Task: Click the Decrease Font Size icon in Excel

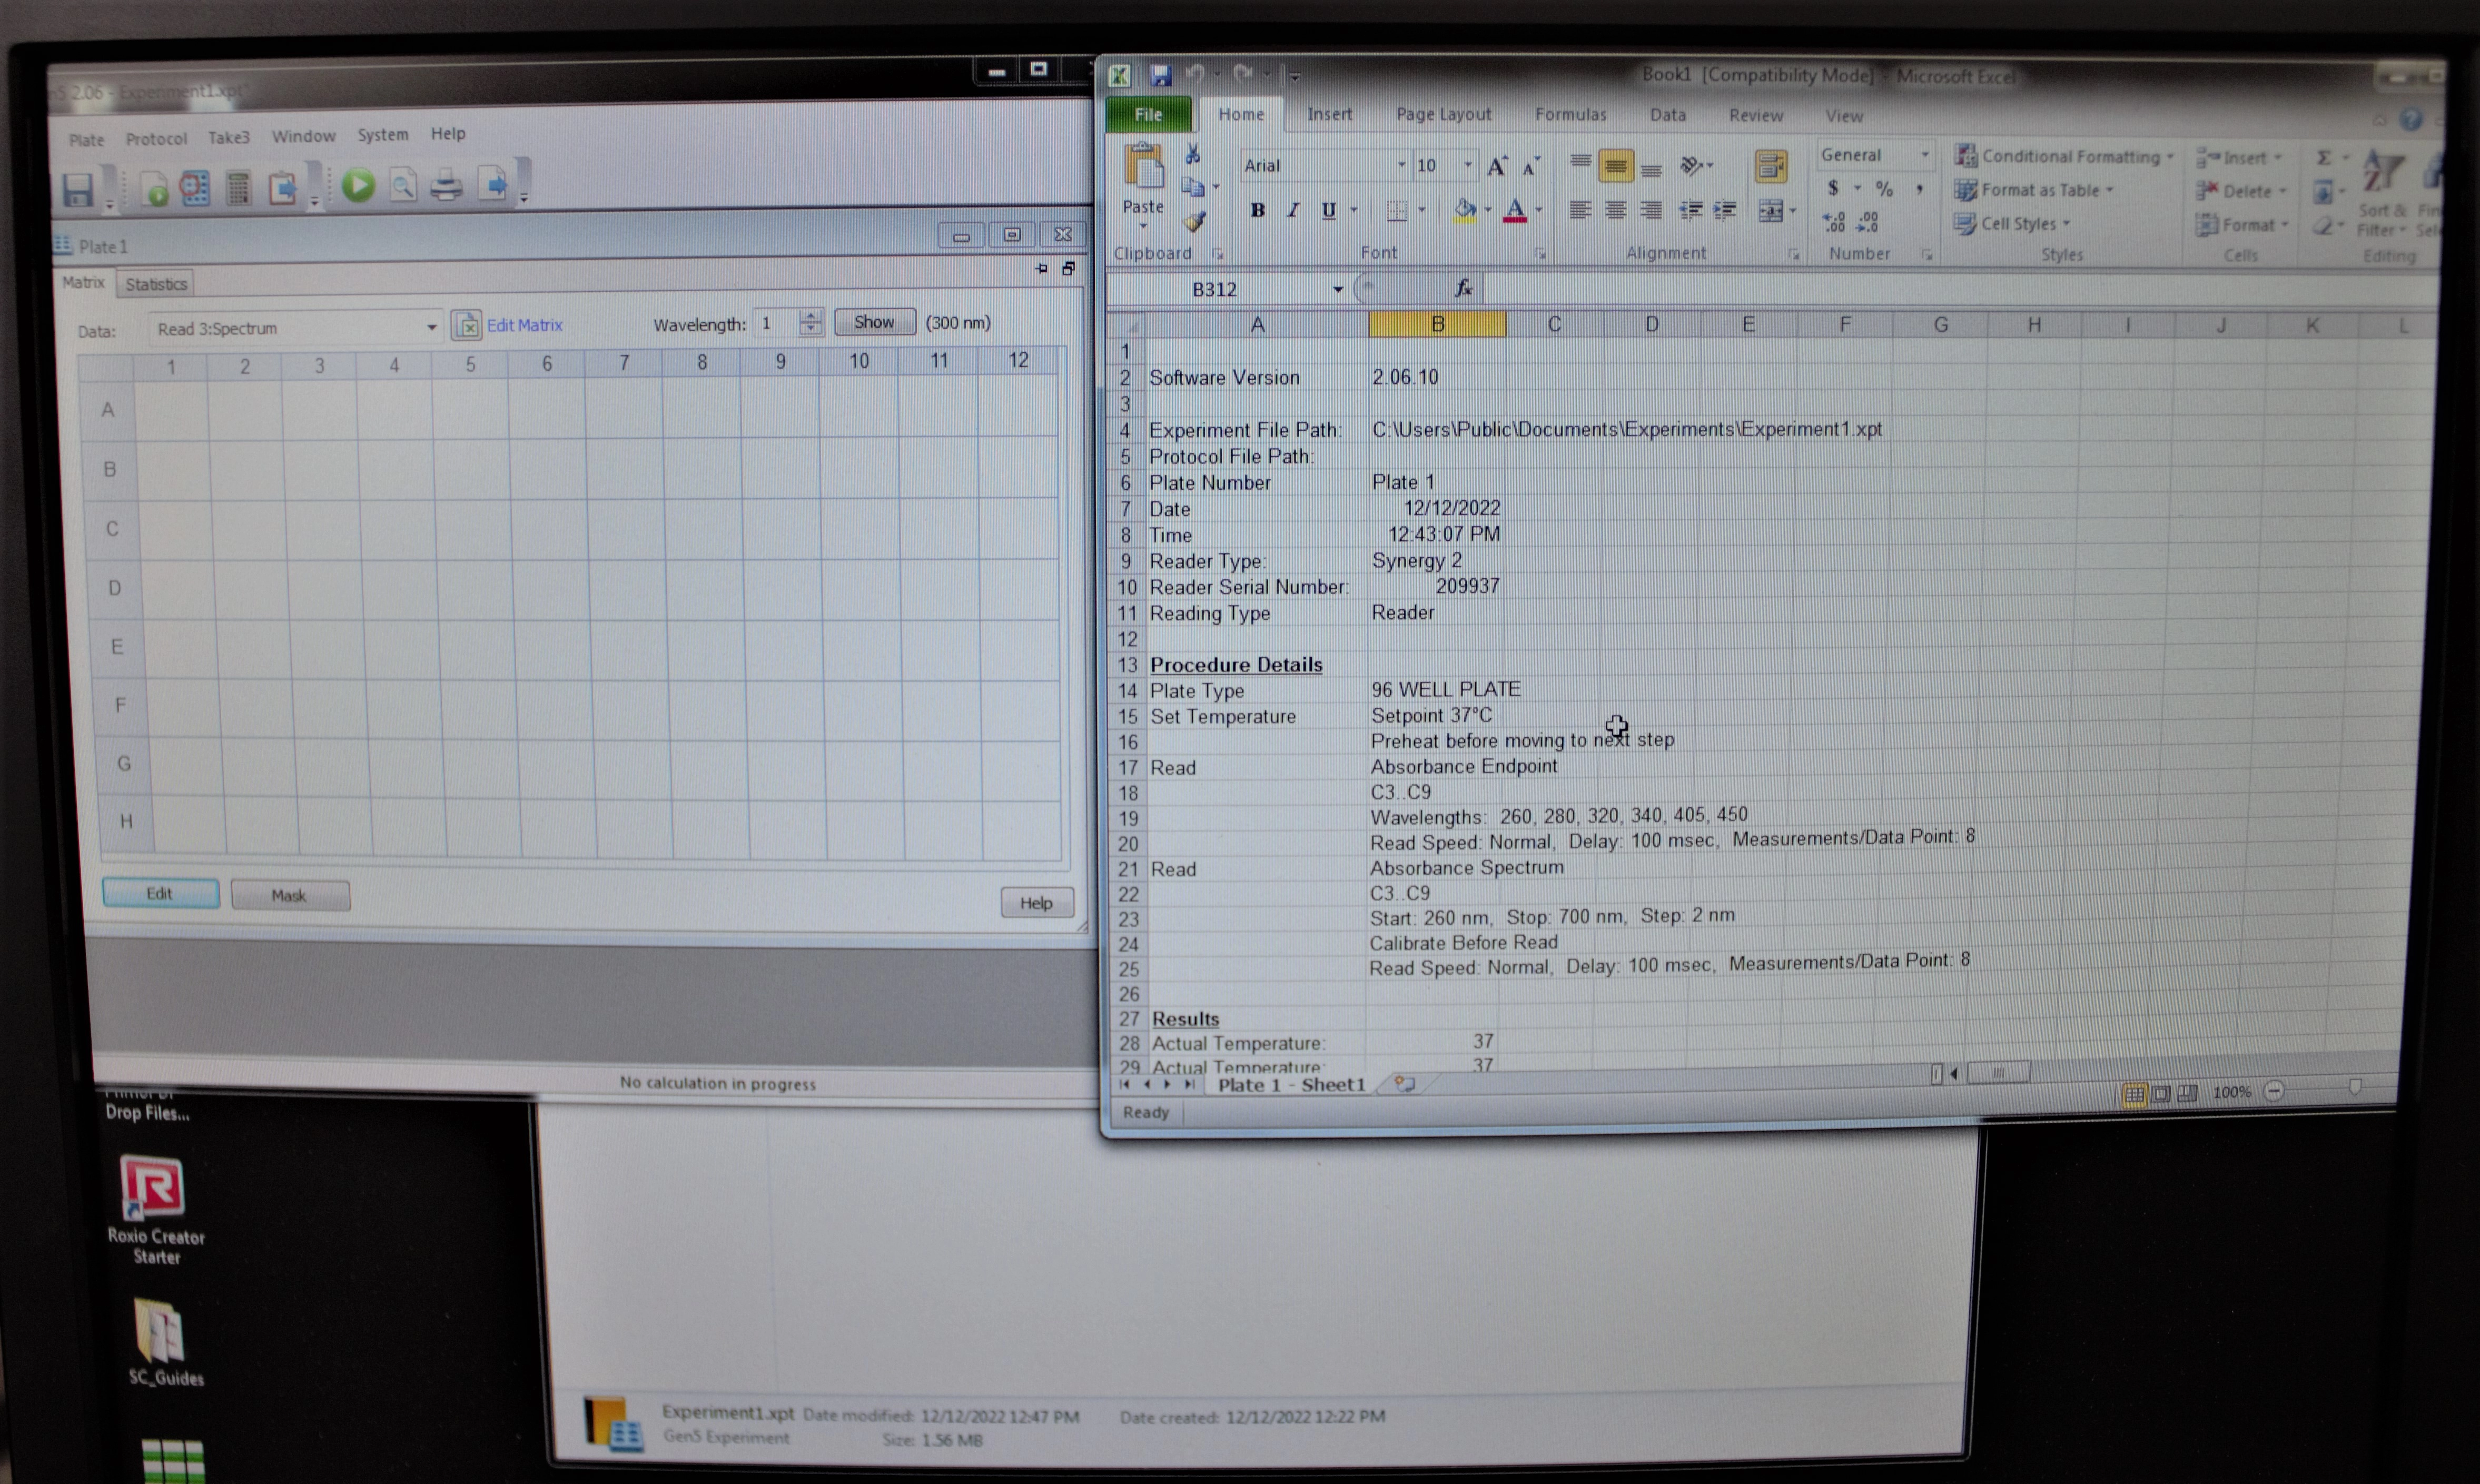Action: click(x=1531, y=167)
